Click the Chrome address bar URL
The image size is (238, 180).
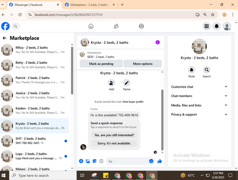tap(69, 15)
